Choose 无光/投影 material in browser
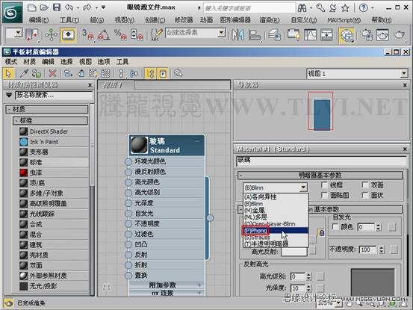 pos(54,286)
